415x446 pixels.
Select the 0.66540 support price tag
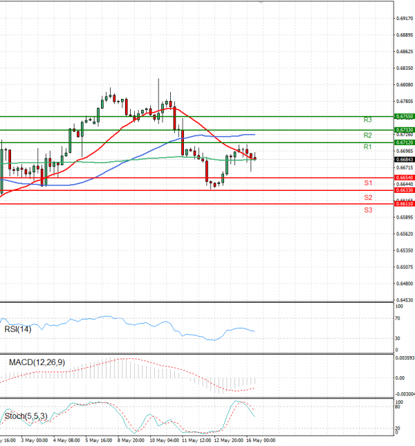tap(405, 178)
